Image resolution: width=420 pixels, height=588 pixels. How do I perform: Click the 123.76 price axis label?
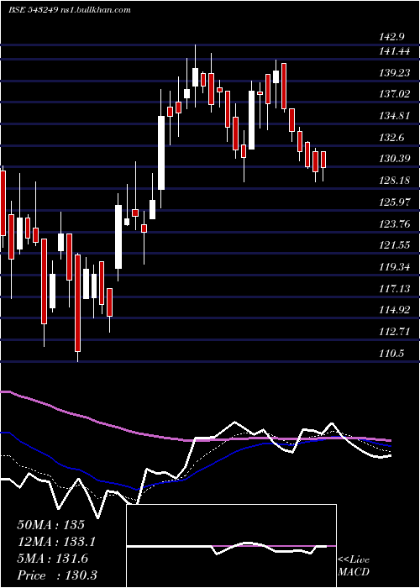point(395,224)
